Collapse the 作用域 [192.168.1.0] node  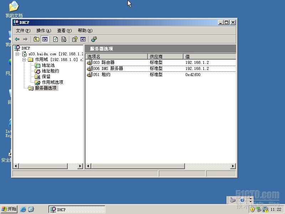click(24, 60)
